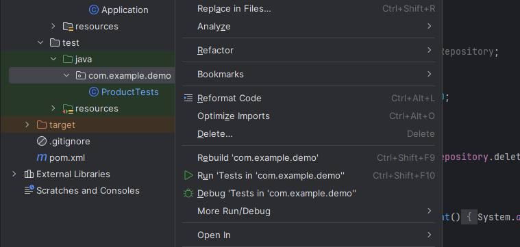520x247 pixels.
Task: Collapse the com.example.demo package node
Action: pyautogui.click(x=66, y=75)
